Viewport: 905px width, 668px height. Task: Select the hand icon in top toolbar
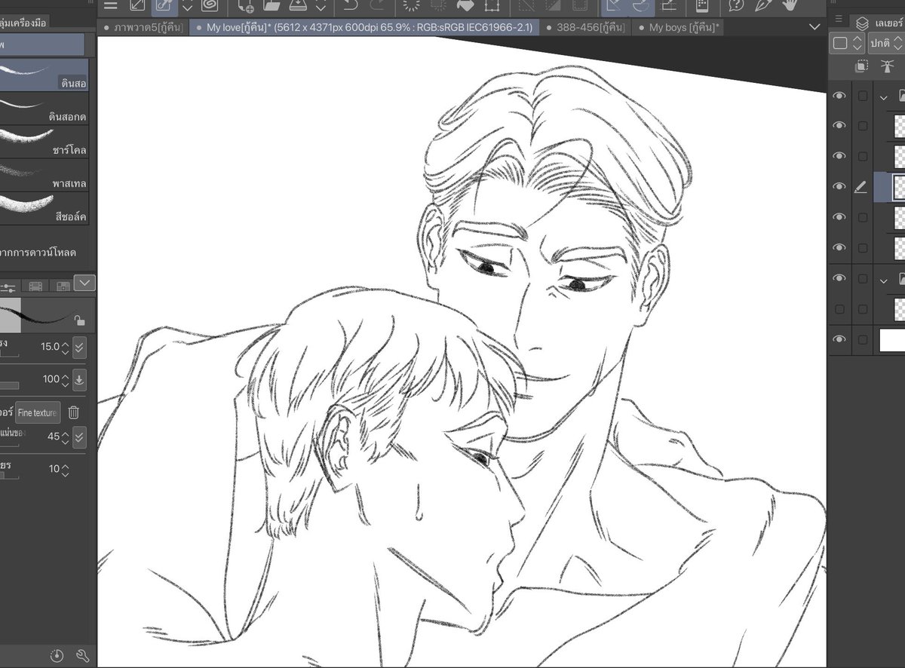point(790,5)
